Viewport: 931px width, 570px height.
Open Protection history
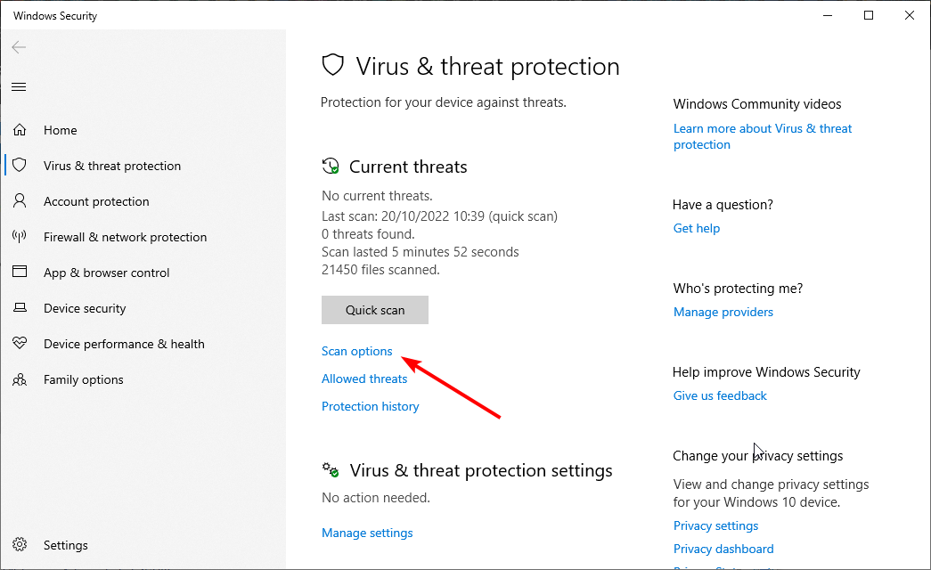click(x=370, y=406)
